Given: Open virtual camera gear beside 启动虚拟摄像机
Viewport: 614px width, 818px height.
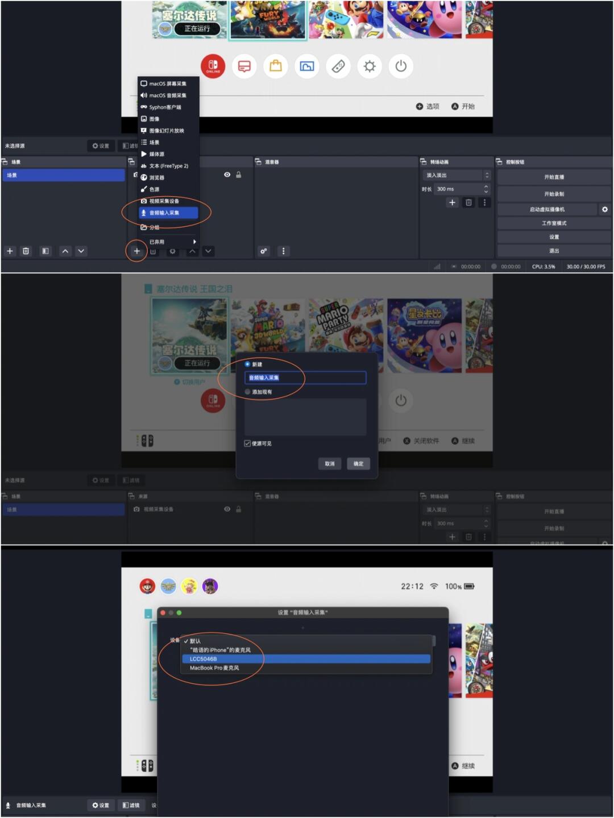Looking at the screenshot, I should coord(605,209).
